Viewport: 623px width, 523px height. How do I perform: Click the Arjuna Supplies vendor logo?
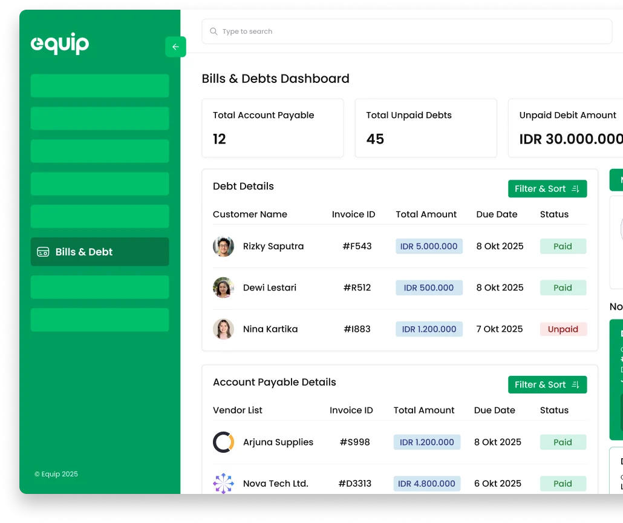(223, 442)
